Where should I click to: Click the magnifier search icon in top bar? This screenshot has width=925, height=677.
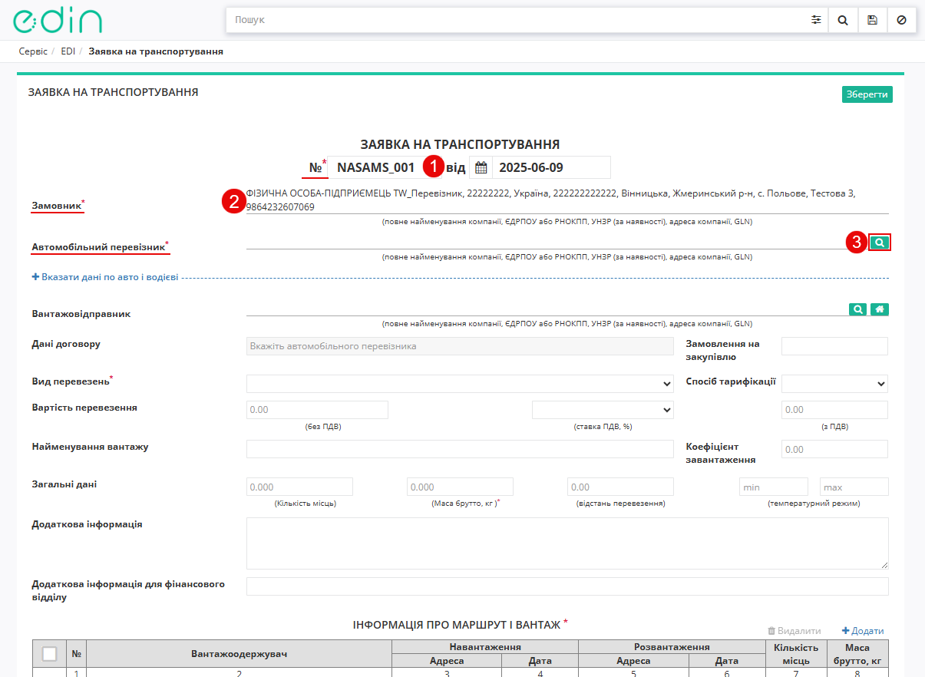click(x=843, y=20)
